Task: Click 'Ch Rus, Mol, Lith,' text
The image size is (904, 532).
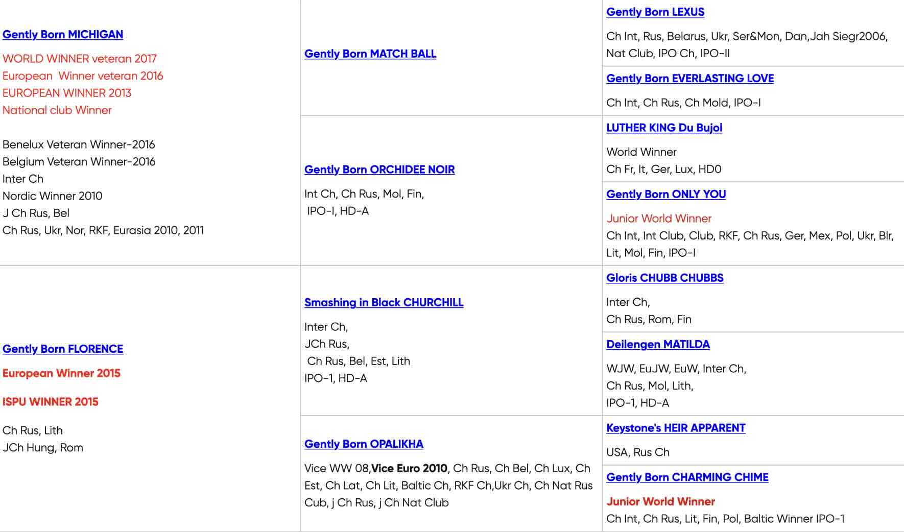Action: pos(650,385)
